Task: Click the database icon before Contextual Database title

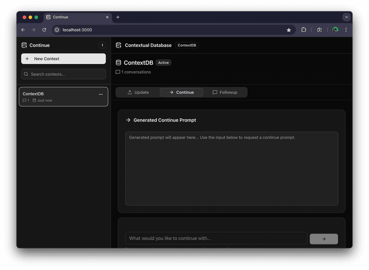Action: pyautogui.click(x=119, y=45)
